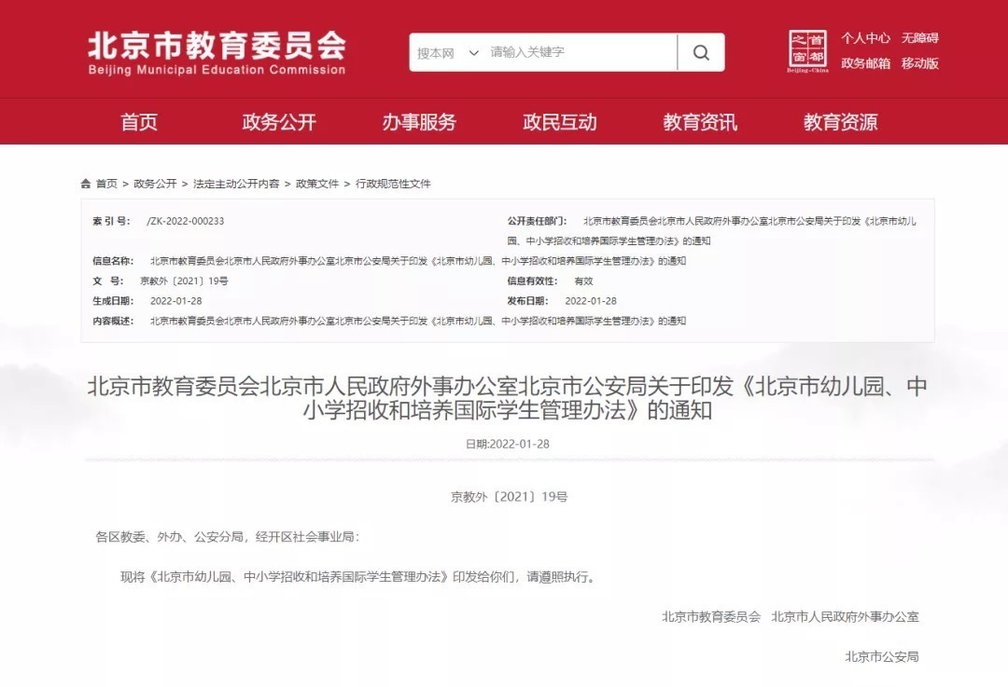Viewport: 1008px width, 687px height.
Task: Click the 无障碍 accessibility link
Action: coord(919,38)
